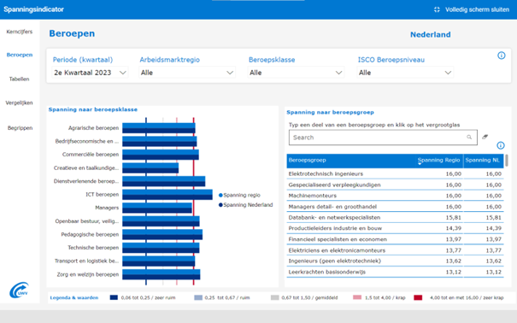
Task: Switch to the Tabellen tab
Action: click(x=19, y=79)
